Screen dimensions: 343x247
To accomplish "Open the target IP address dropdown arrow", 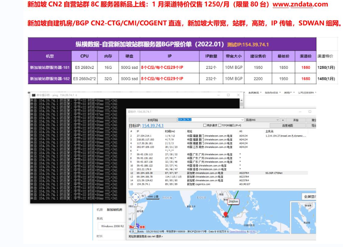I will point(242,120).
